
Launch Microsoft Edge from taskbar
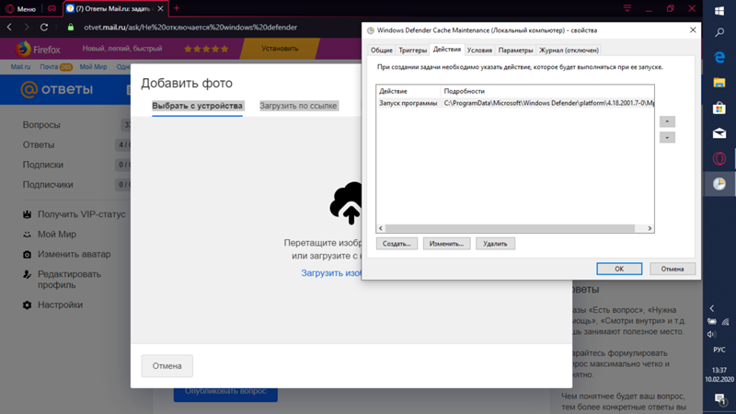coord(719,57)
